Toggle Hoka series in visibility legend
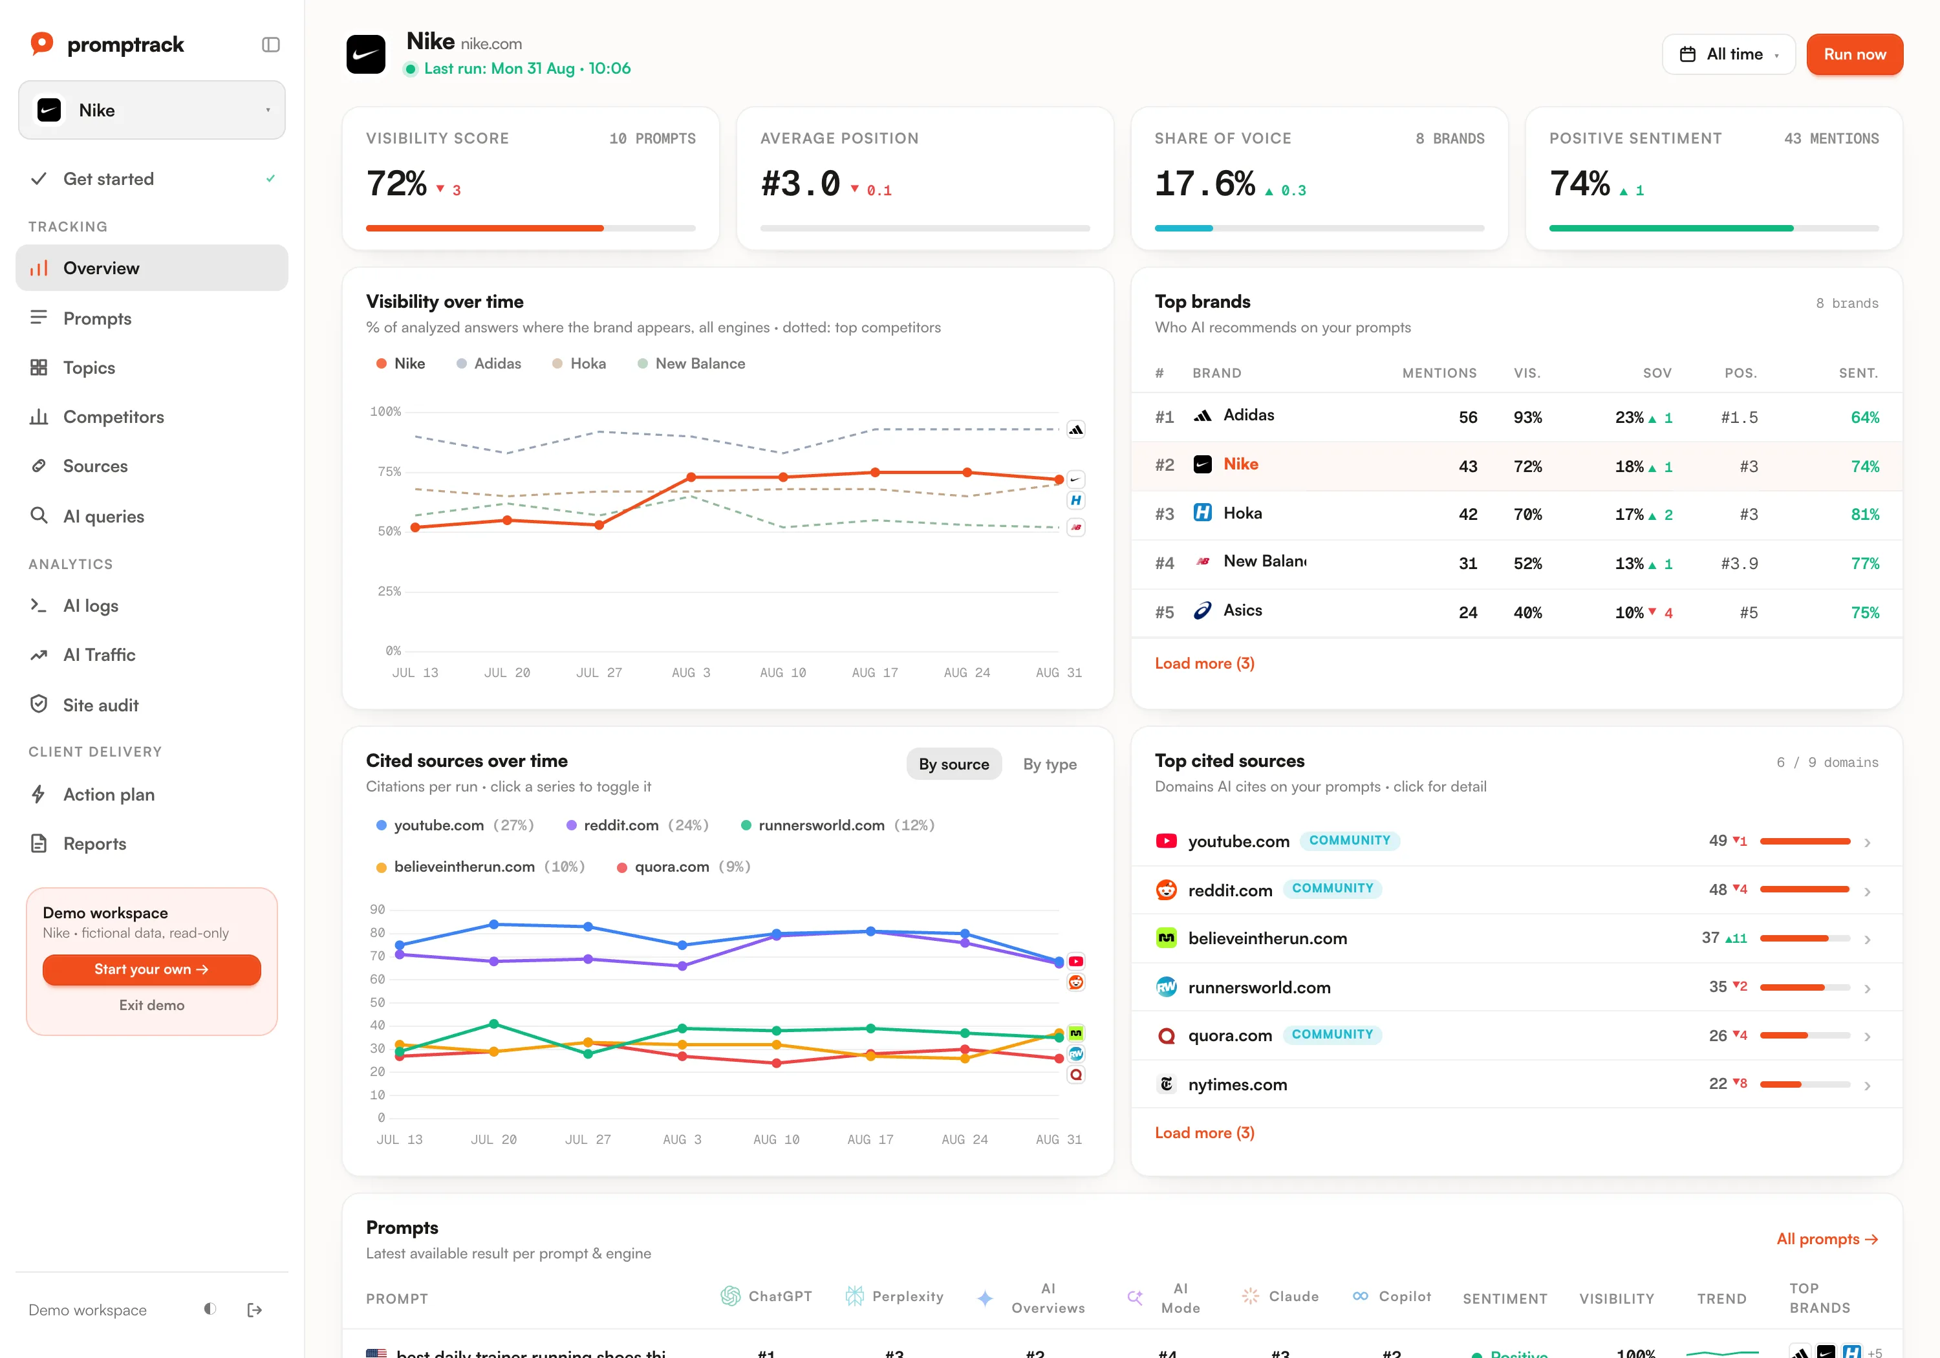1940x1358 pixels. [579, 364]
